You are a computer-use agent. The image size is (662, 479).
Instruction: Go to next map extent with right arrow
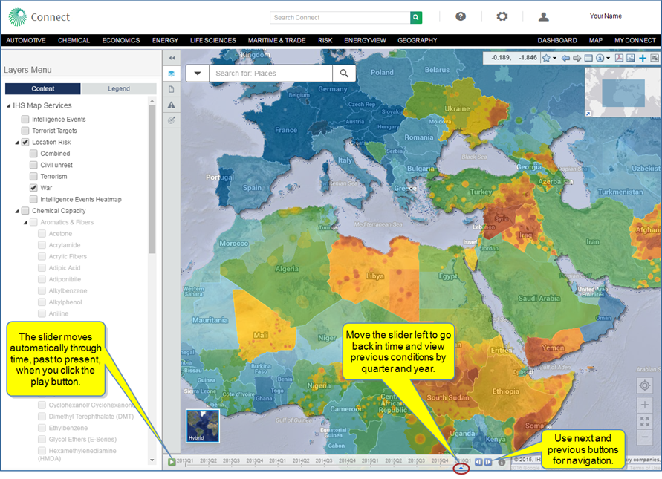point(577,58)
